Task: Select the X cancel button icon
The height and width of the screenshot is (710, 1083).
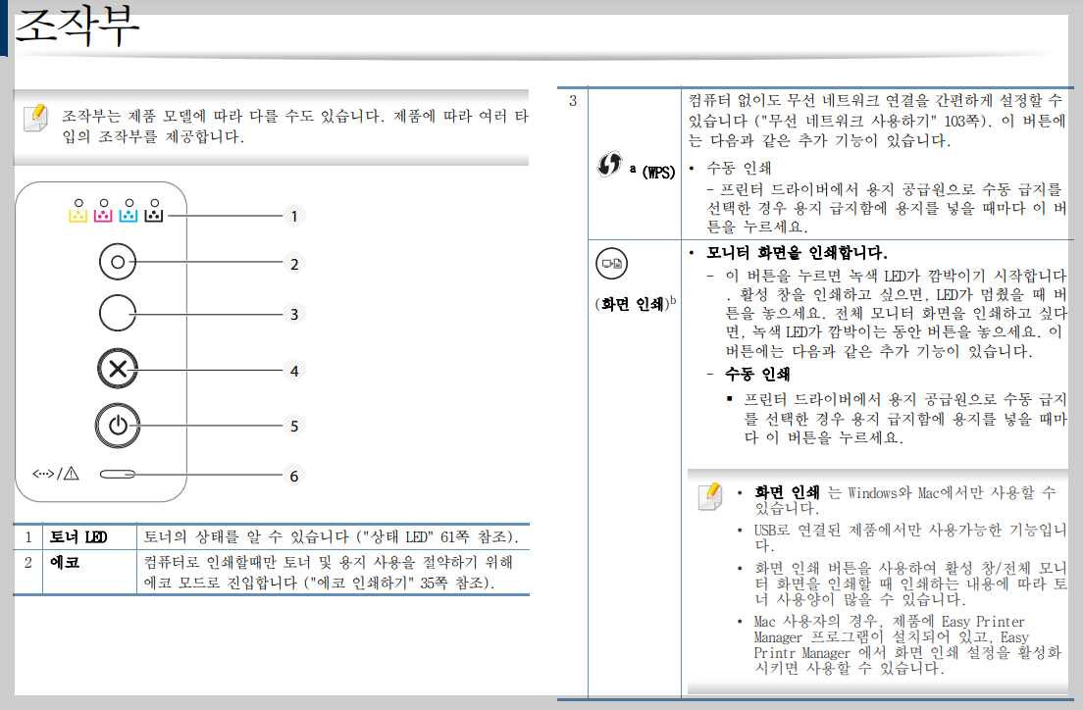Action: [118, 368]
